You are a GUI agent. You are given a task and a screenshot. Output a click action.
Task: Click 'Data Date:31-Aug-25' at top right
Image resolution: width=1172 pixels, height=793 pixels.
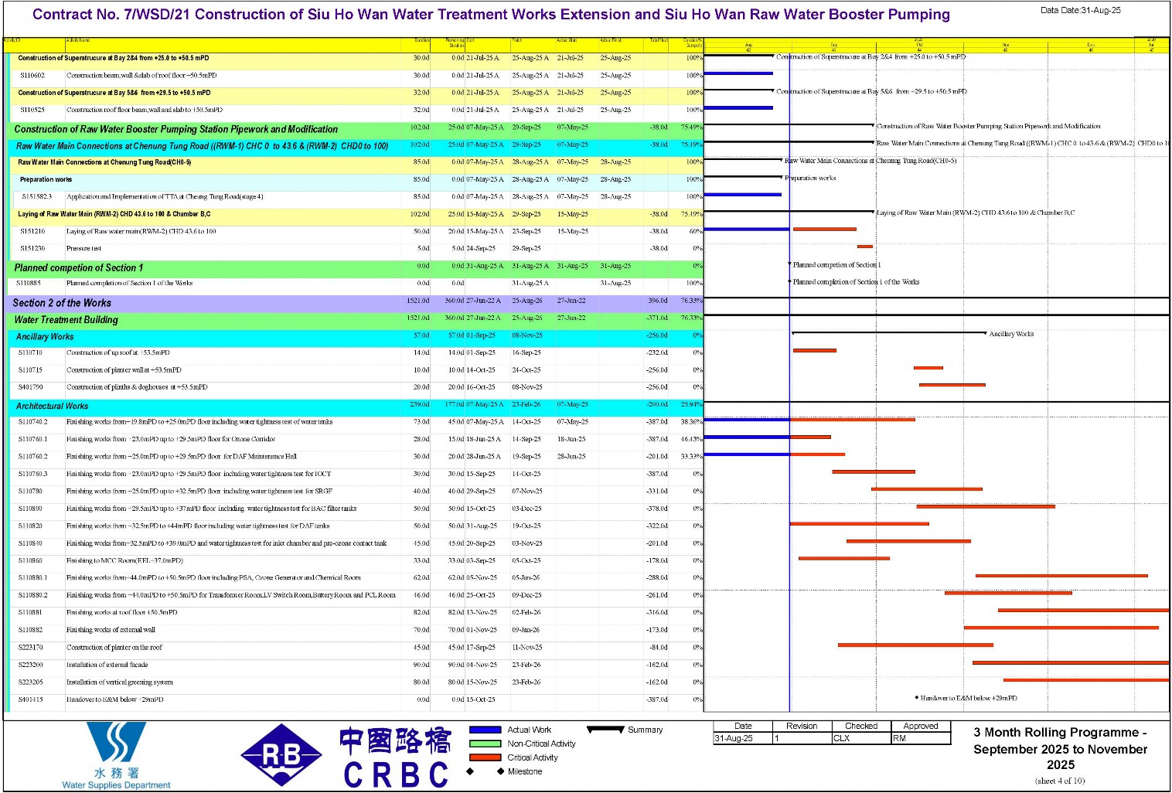coord(1080,11)
